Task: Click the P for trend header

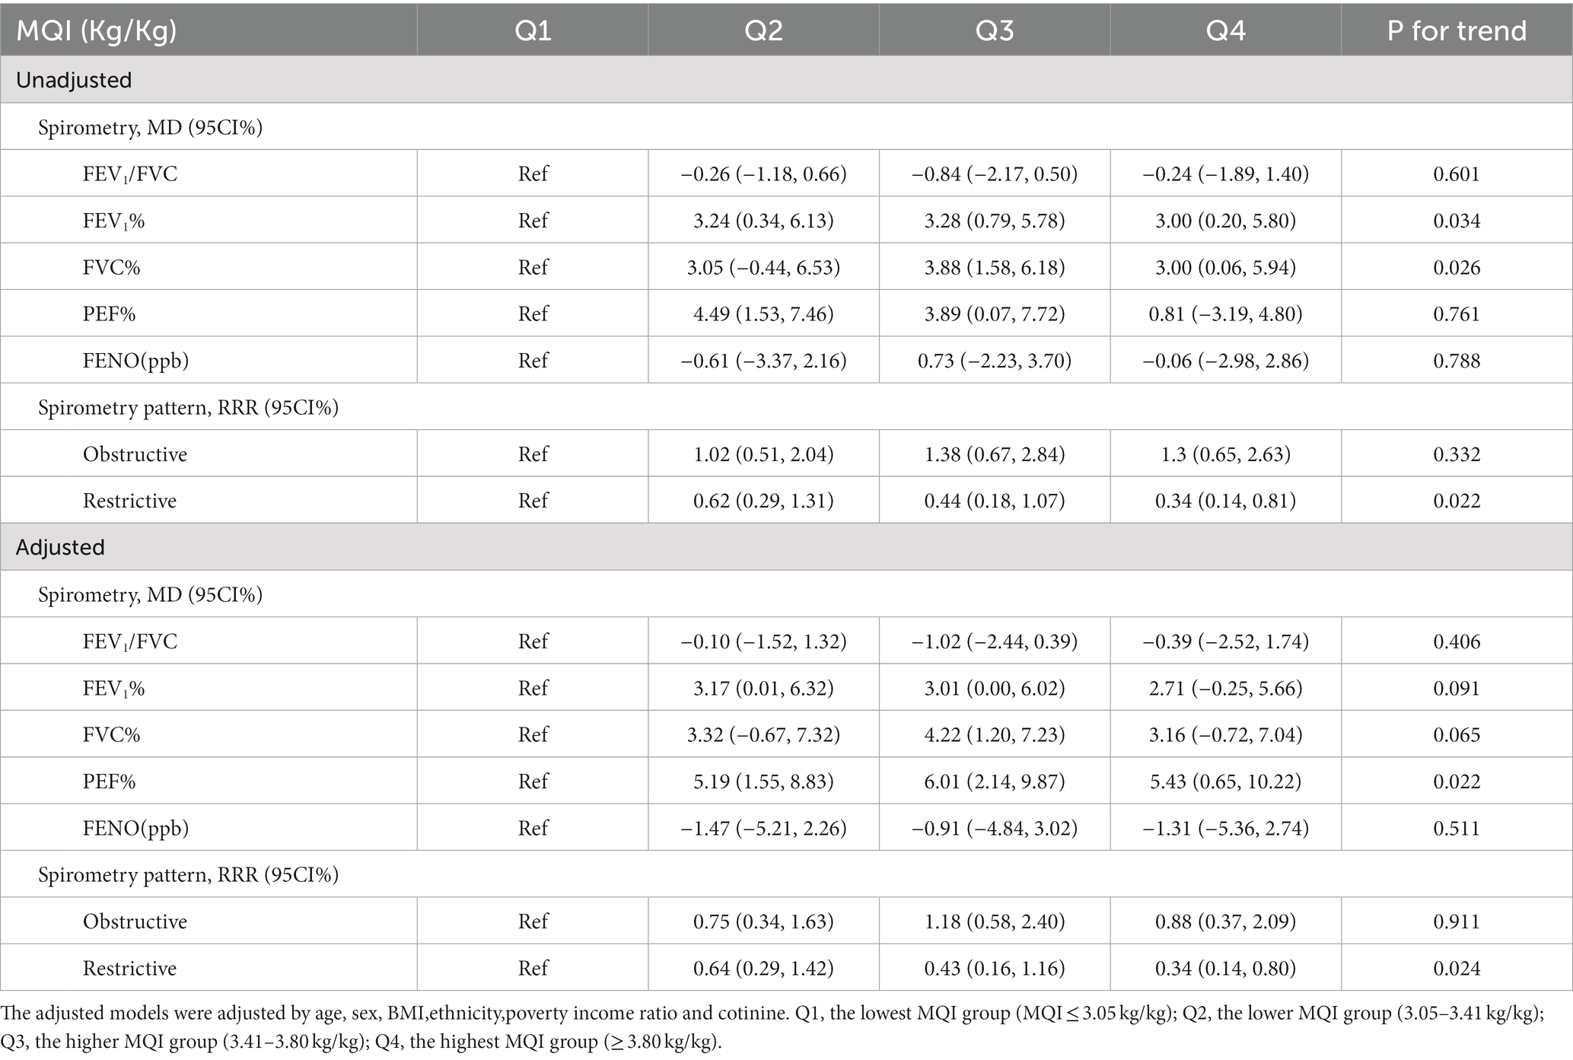Action: coord(1457,30)
